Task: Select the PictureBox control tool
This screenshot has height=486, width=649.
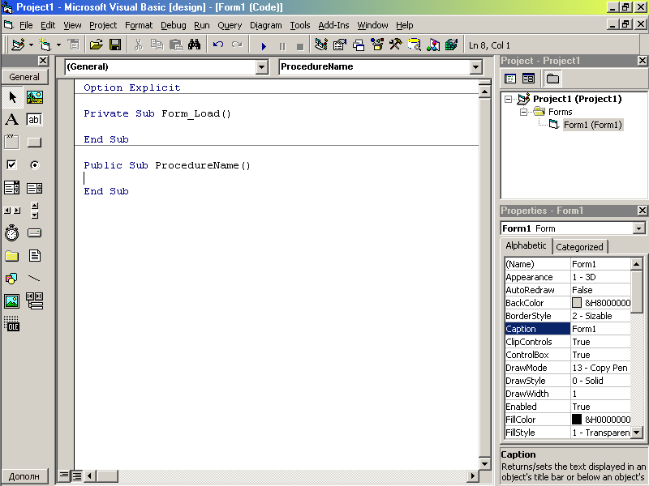Action: pos(35,97)
